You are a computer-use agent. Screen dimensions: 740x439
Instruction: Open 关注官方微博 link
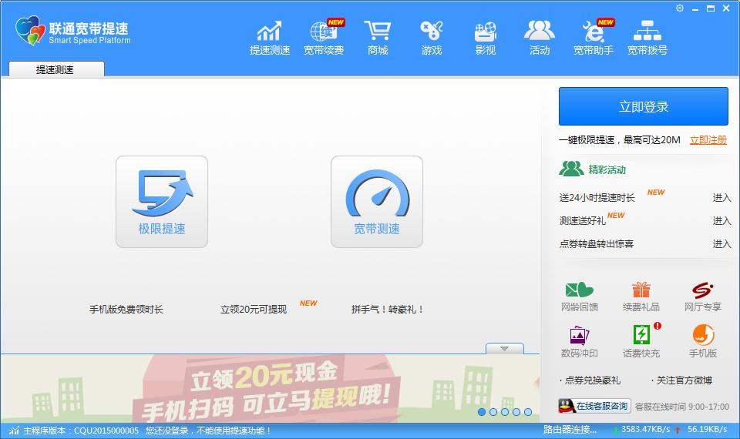(x=684, y=380)
